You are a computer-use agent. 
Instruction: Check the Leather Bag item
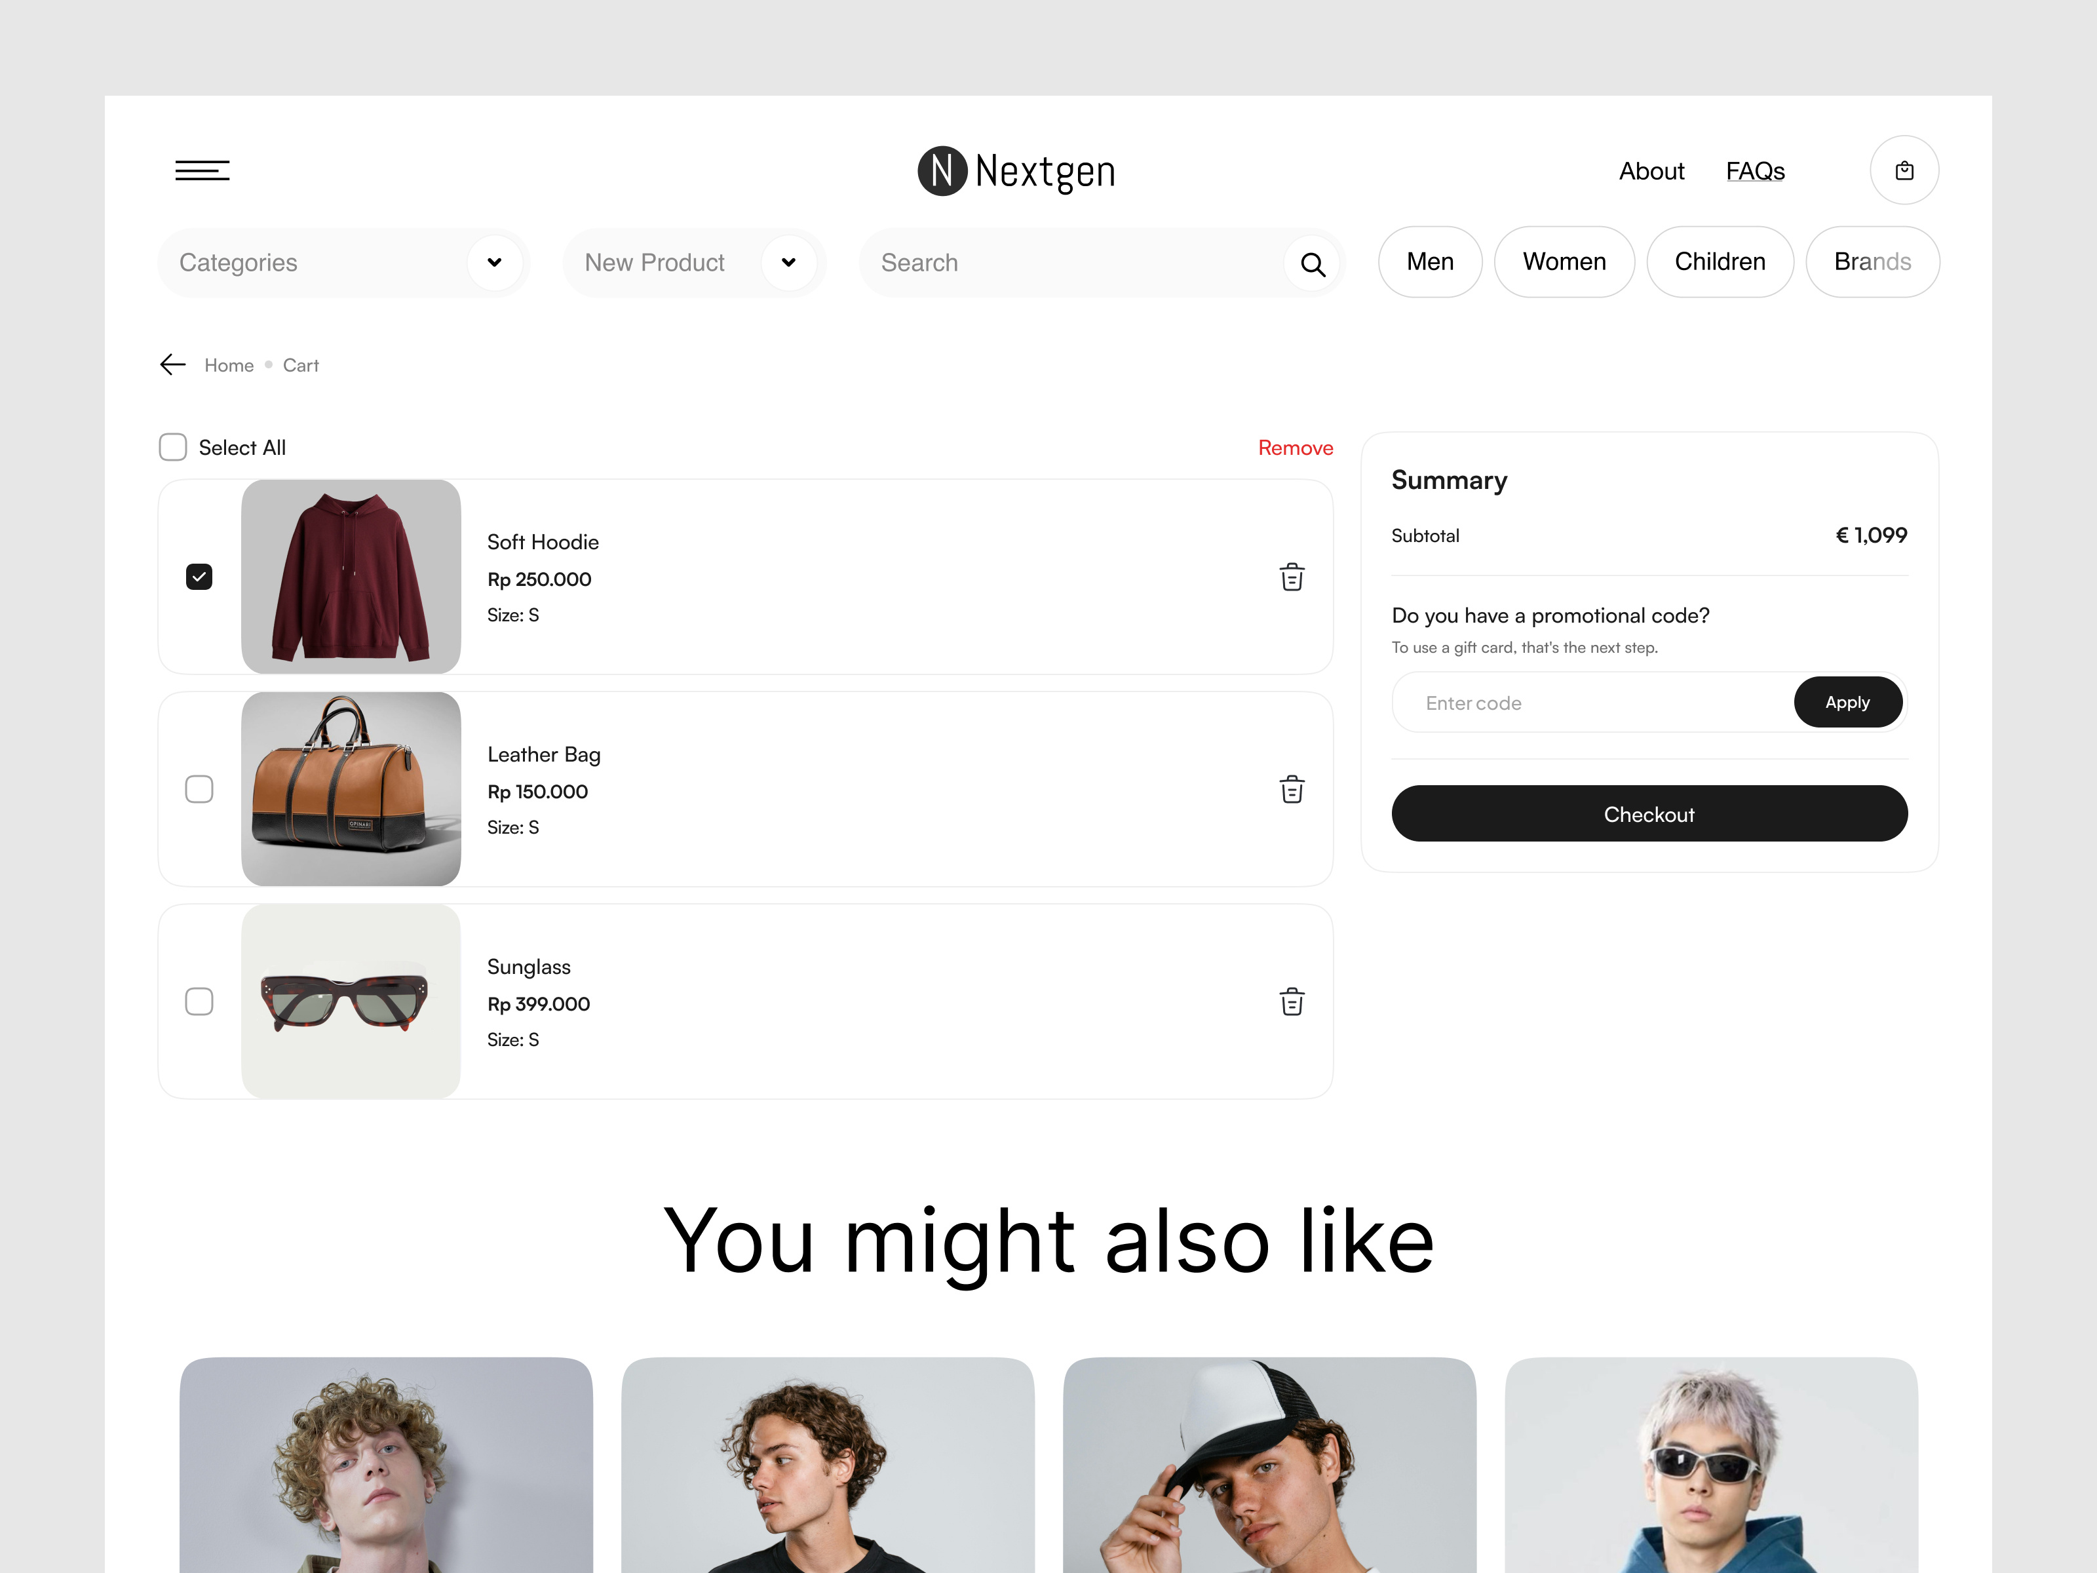pyautogui.click(x=199, y=788)
